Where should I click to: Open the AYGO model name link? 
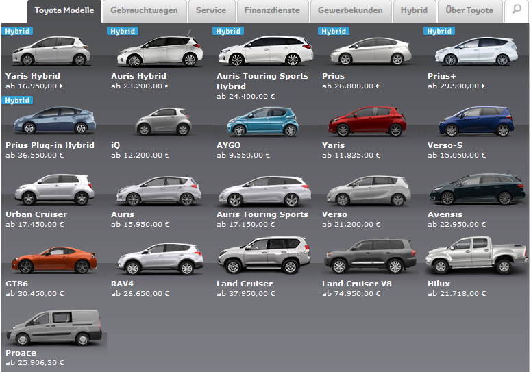(x=229, y=145)
